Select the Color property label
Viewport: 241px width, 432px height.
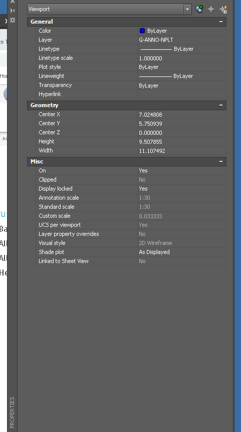45,31
